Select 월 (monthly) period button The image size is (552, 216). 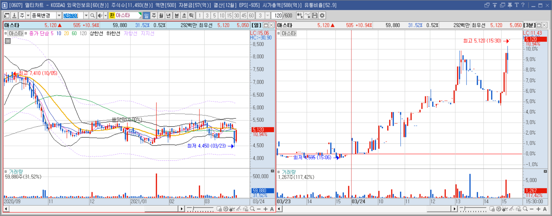click(x=161, y=15)
